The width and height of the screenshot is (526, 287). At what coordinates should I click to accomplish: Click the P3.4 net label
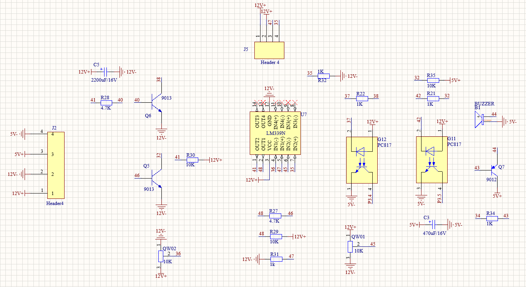pyautogui.click(x=370, y=199)
